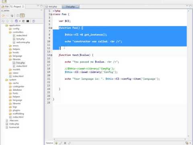Click the blue round icon in lower Project toolbar

coord(16,21)
